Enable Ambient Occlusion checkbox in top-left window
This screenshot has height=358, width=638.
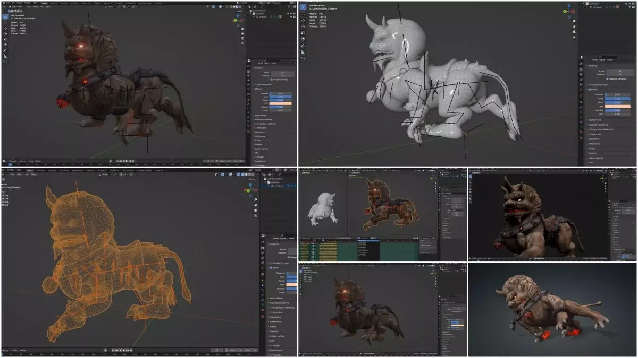(x=255, y=84)
